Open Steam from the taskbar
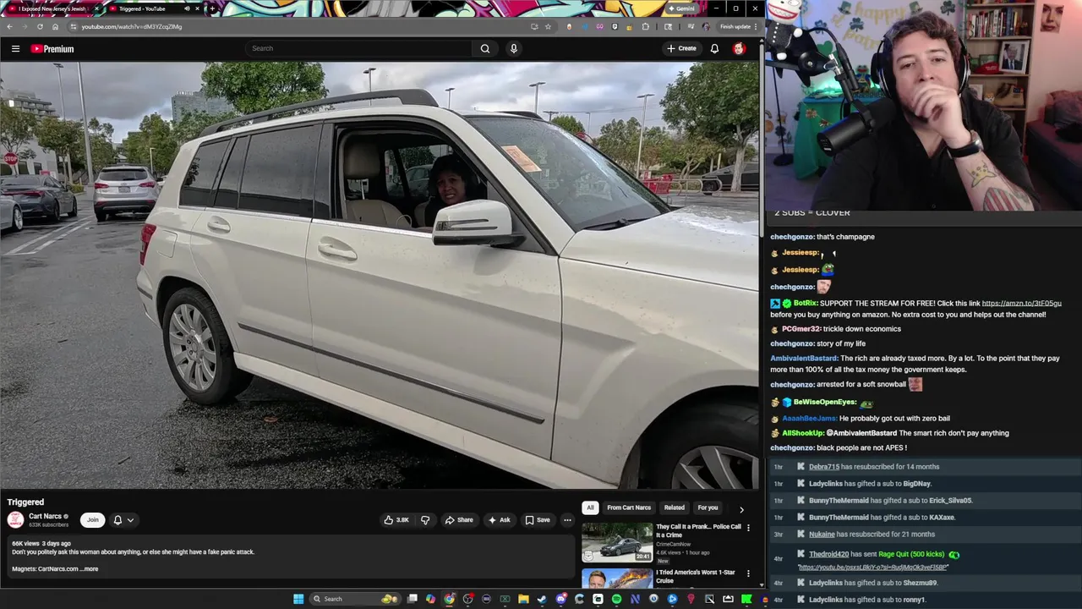This screenshot has height=609, width=1082. (x=542, y=599)
